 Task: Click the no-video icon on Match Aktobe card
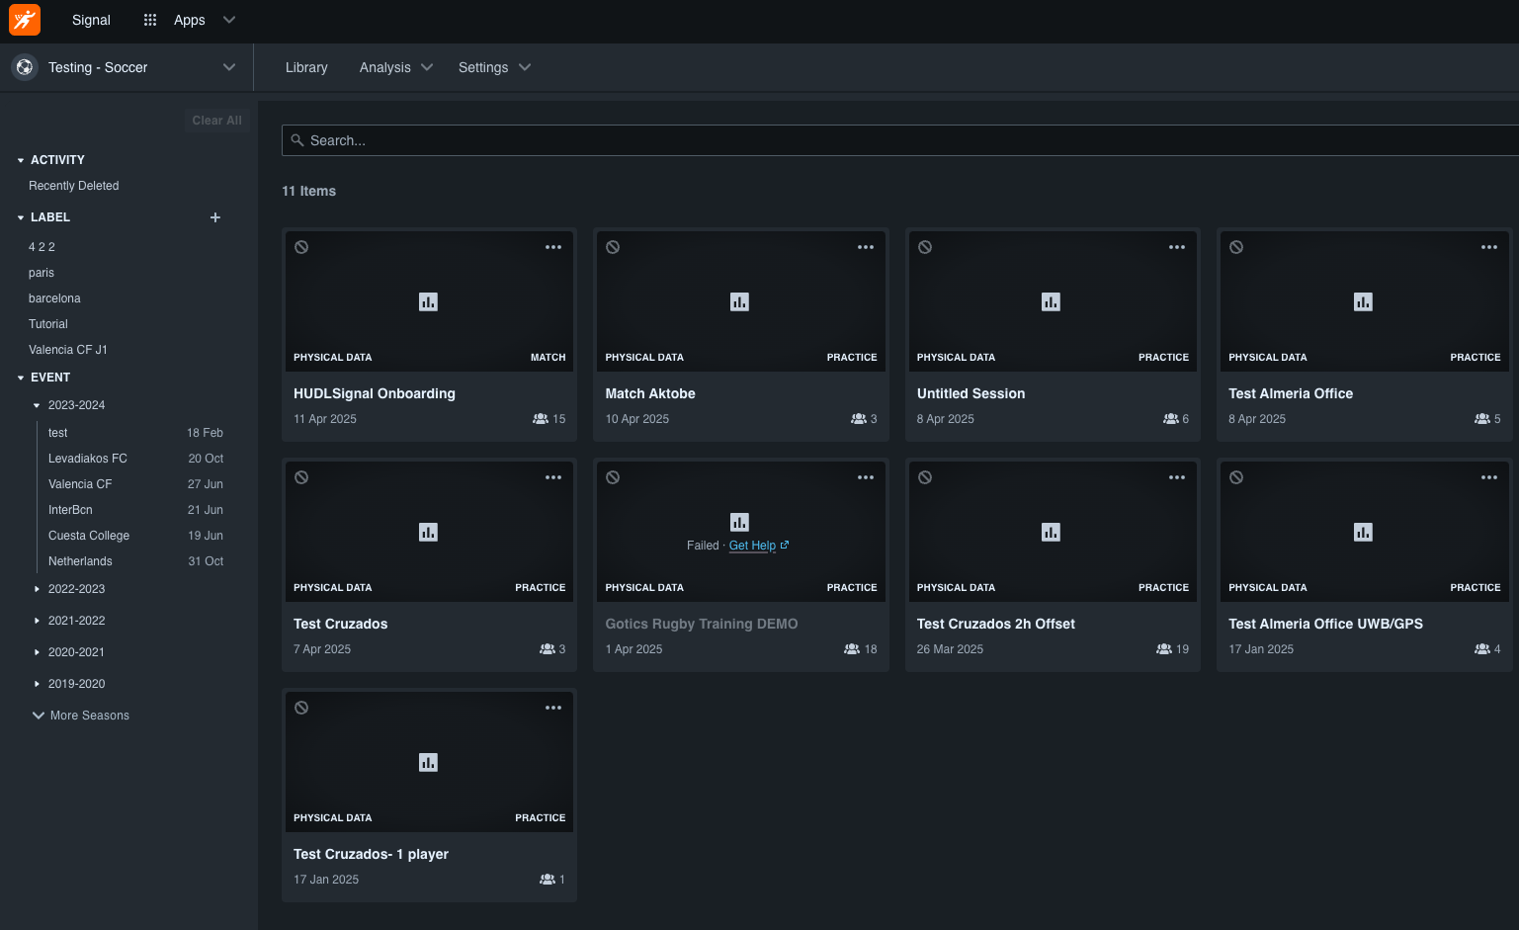pos(613,247)
